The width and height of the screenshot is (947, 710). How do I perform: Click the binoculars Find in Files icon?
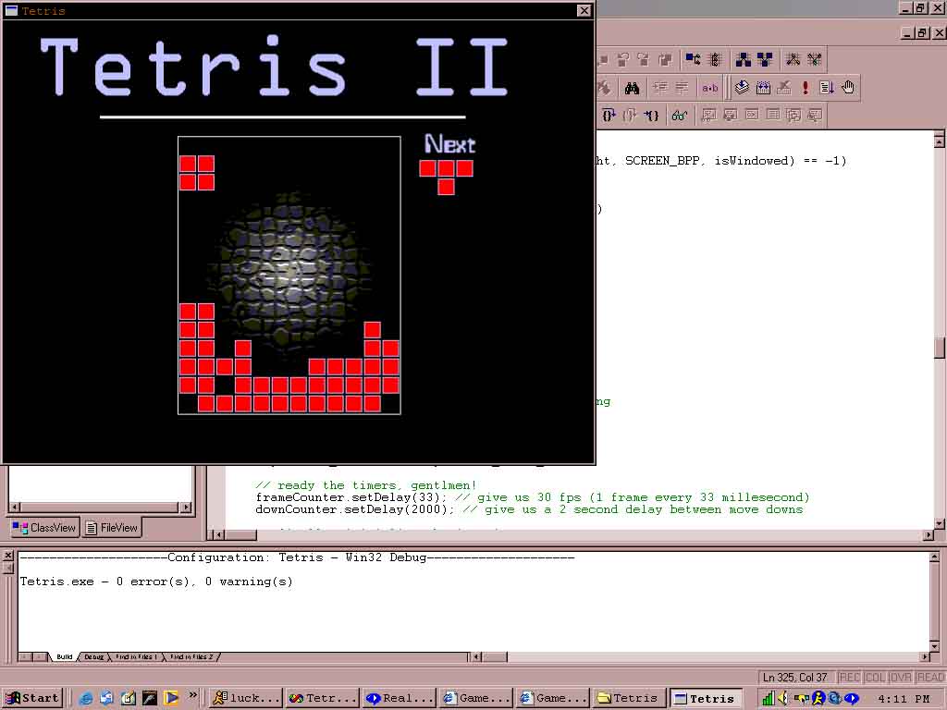(x=633, y=88)
